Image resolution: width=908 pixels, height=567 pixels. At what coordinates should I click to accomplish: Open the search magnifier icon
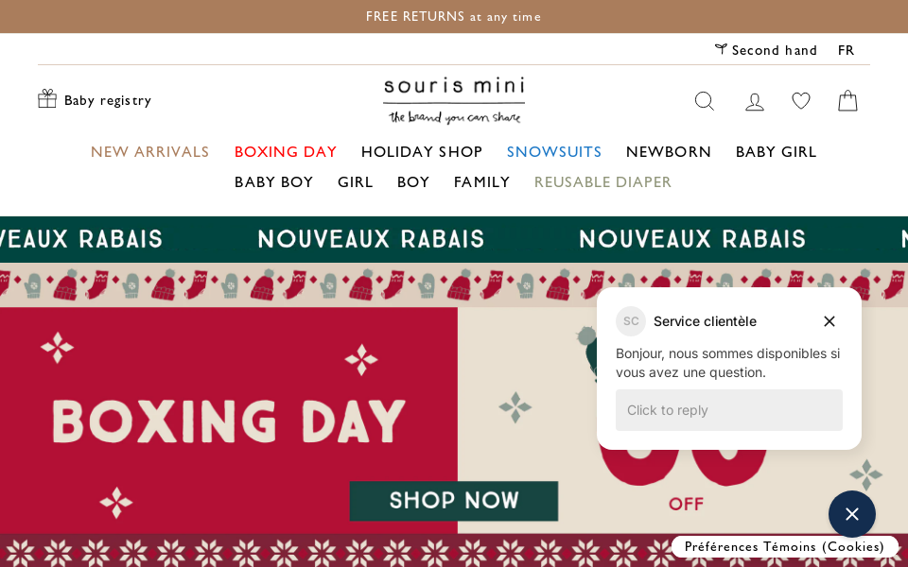coord(704,101)
